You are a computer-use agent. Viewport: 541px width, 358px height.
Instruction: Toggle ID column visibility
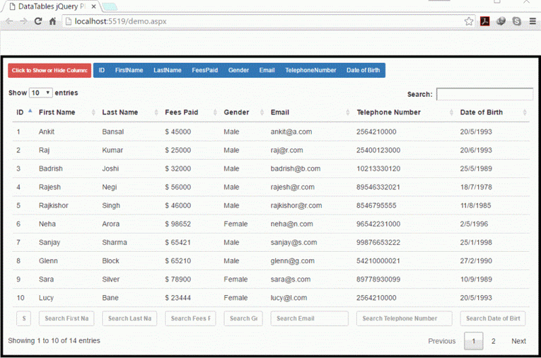(101, 70)
